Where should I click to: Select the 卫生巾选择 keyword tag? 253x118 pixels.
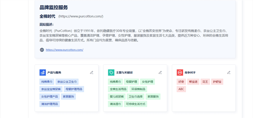pyautogui.click(x=136, y=97)
